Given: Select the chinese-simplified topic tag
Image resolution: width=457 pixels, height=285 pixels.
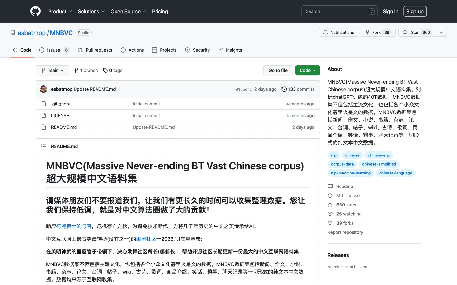Looking at the screenshot, I should tap(379, 164).
